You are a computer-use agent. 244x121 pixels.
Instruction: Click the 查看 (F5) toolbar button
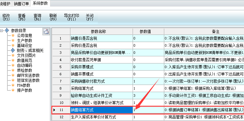(x=22, y=17)
